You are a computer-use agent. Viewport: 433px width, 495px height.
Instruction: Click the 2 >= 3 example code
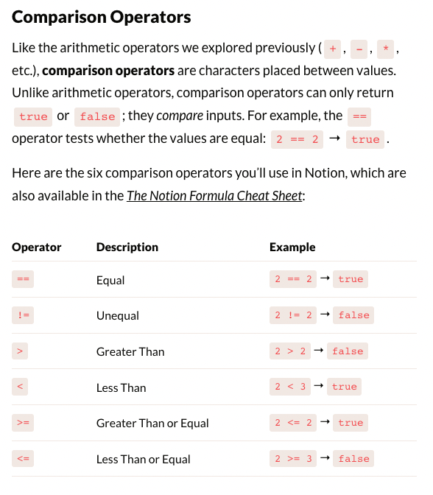(293, 459)
